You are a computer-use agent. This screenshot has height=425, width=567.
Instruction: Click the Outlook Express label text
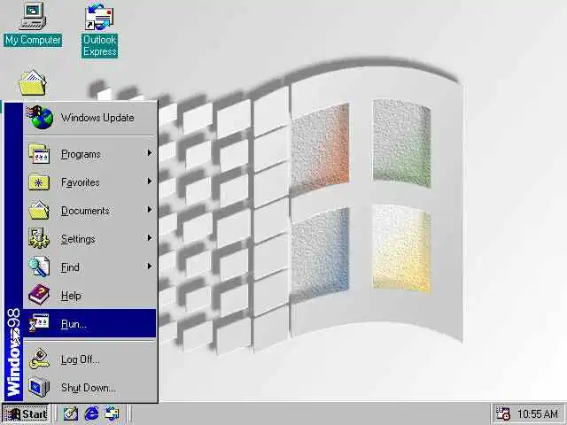tap(100, 45)
